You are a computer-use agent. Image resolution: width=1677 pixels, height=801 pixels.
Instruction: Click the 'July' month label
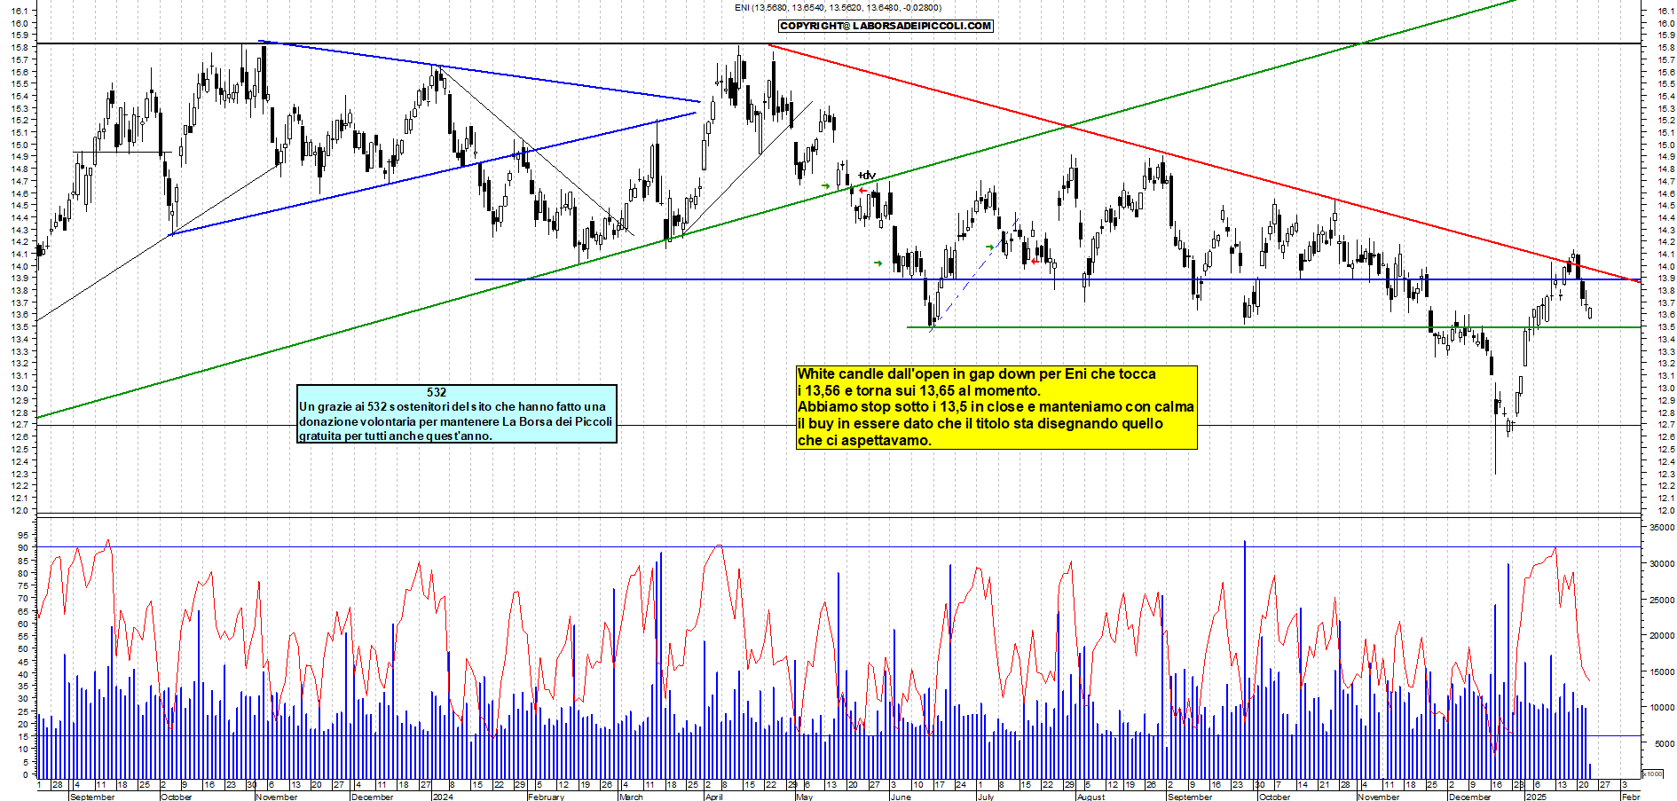[985, 797]
